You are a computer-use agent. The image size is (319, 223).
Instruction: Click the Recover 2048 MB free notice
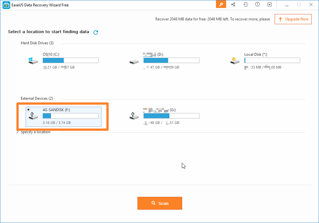pyautogui.click(x=212, y=19)
